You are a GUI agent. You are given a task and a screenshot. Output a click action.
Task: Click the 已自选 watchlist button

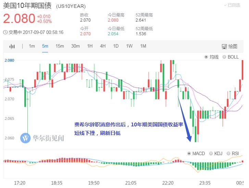point(232,5)
